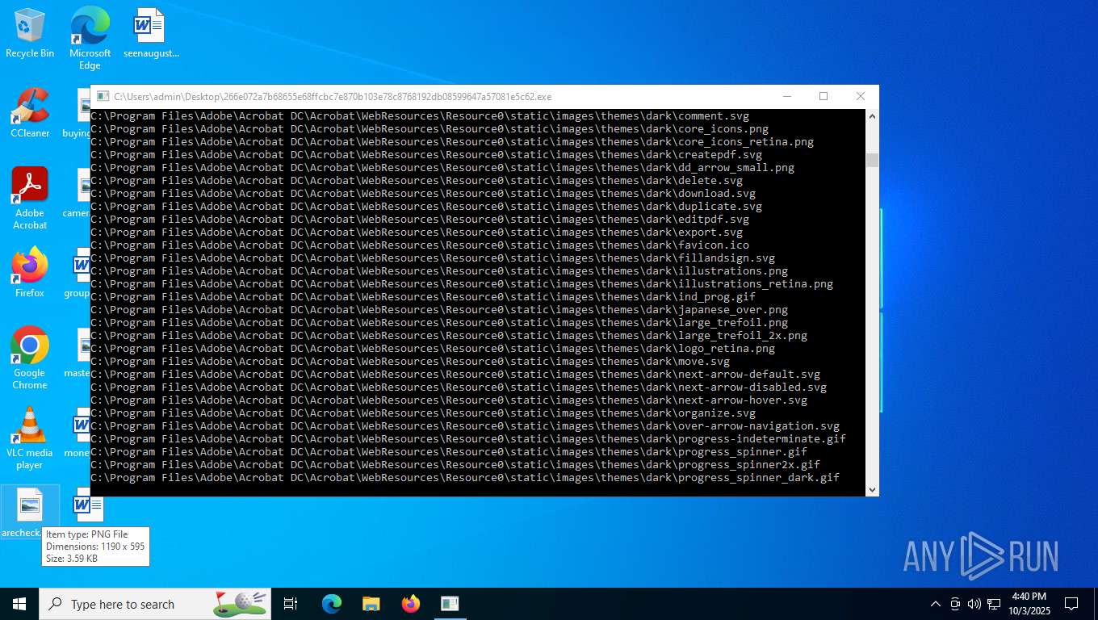Click the console scrollbar up arrow
1098x620 pixels.
pos(872,116)
